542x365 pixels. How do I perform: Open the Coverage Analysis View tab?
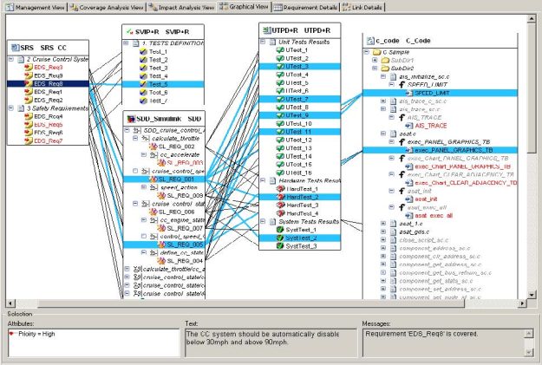click(102, 6)
